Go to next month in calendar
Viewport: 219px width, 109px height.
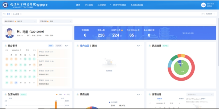tap(33, 50)
